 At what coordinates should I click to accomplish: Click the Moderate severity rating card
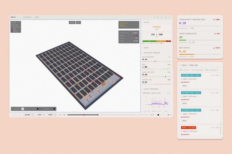click(x=129, y=25)
